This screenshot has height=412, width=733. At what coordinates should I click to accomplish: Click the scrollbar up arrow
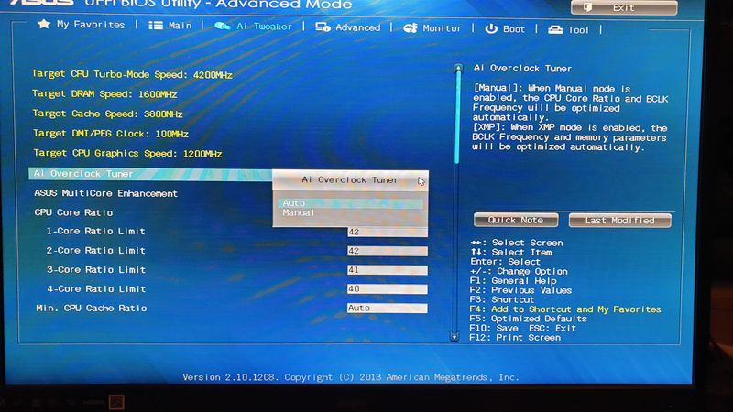pos(458,68)
